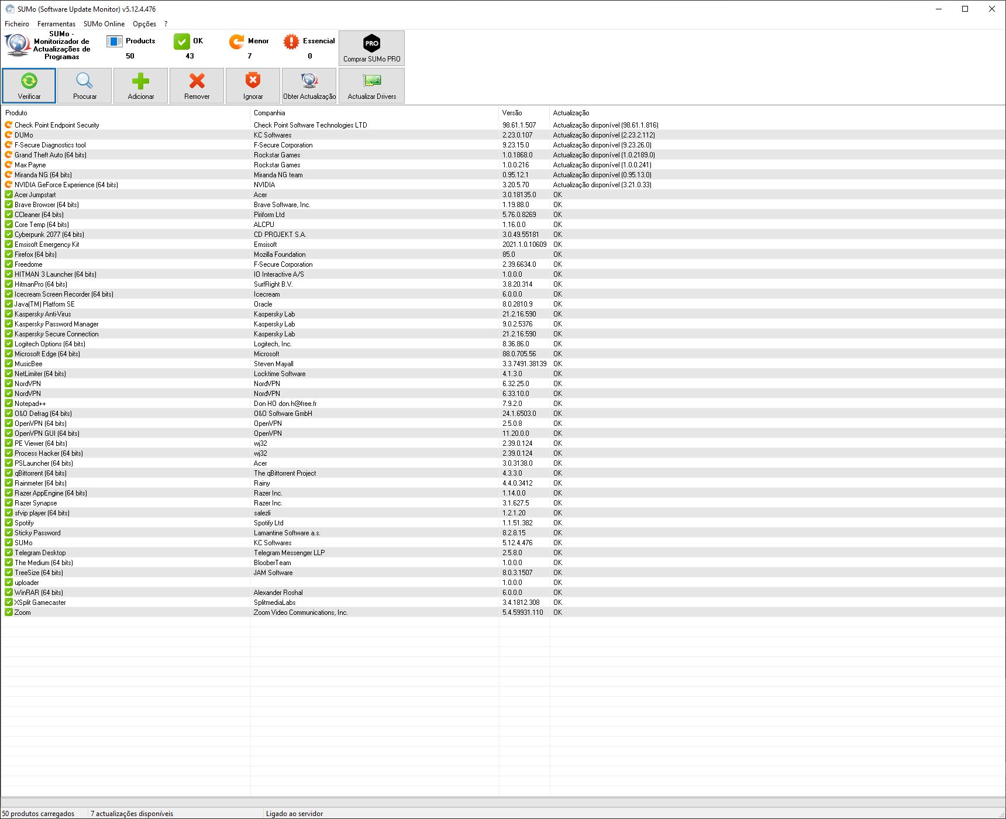Click Actualizar Drivers button
This screenshot has height=819, width=1006.
[372, 85]
